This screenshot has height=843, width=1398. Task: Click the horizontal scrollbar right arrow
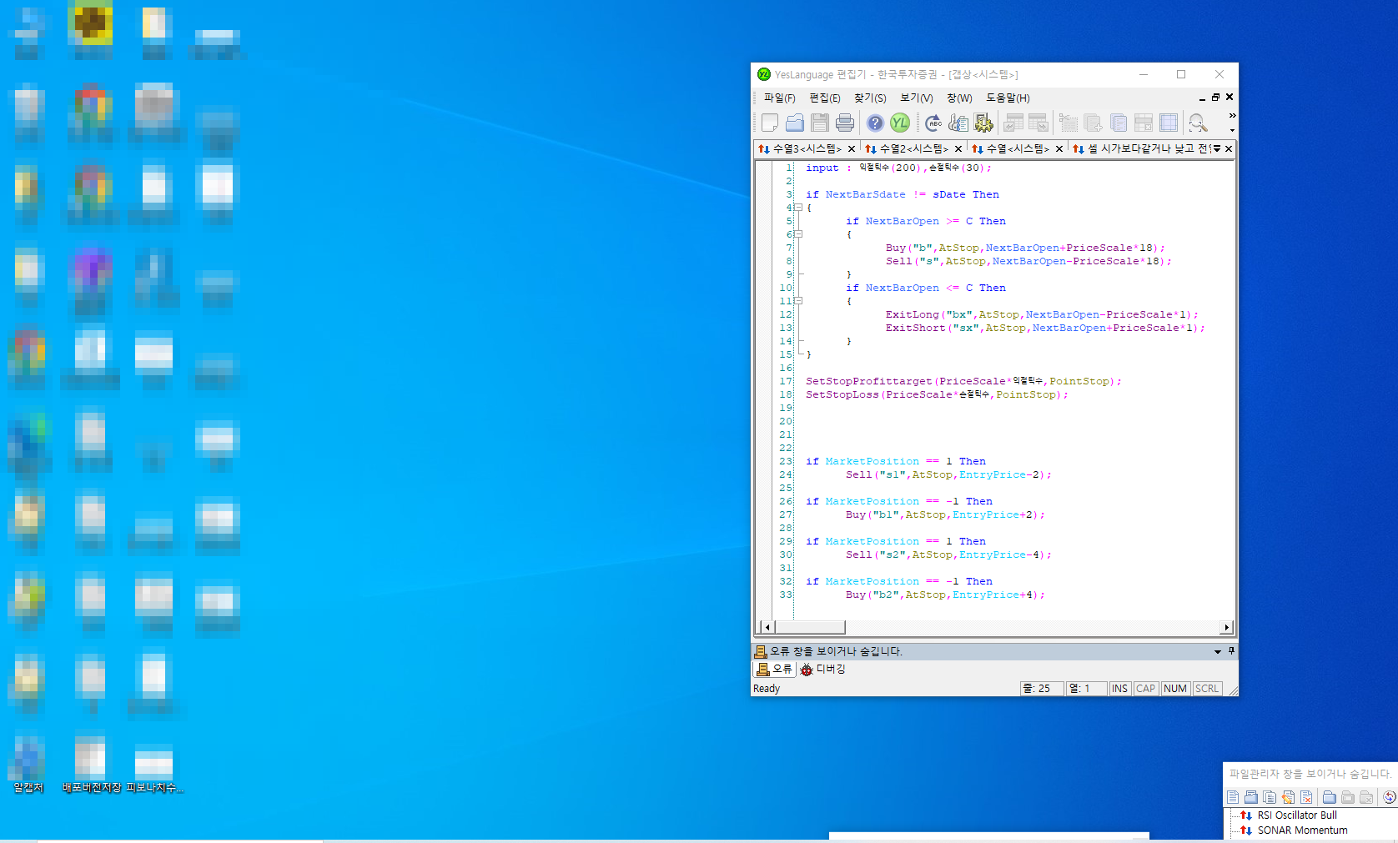pos(1226,627)
